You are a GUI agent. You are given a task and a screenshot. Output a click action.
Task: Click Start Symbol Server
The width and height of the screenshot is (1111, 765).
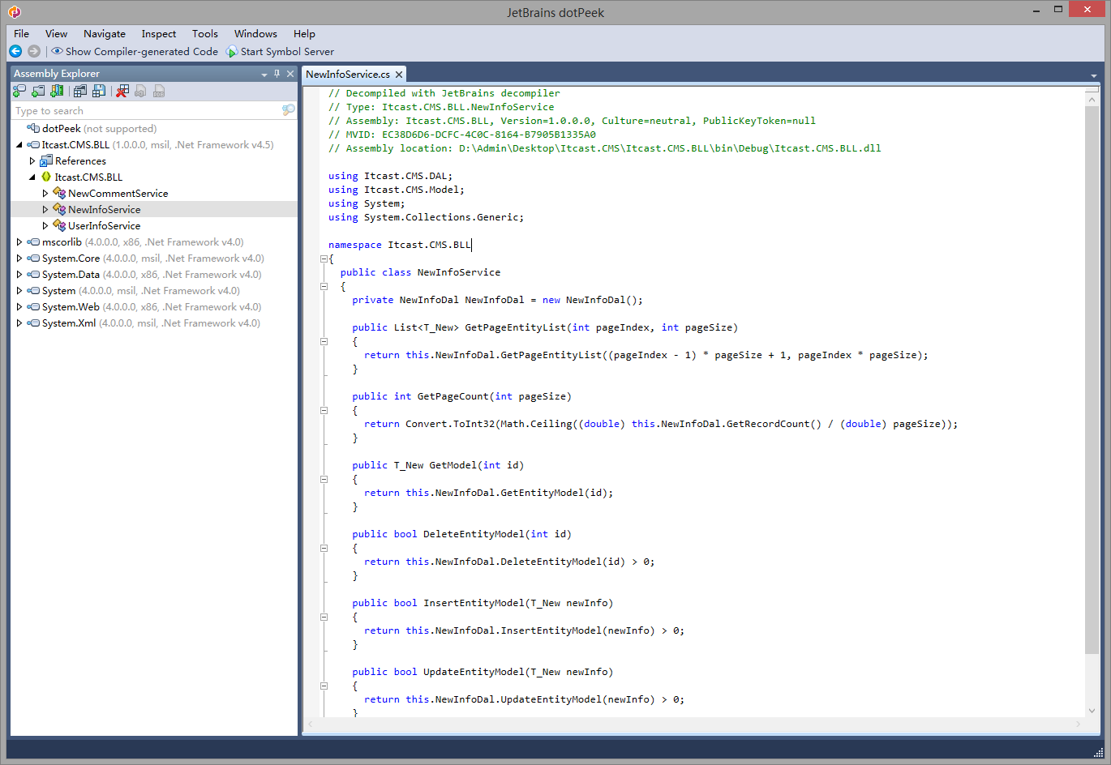[280, 51]
